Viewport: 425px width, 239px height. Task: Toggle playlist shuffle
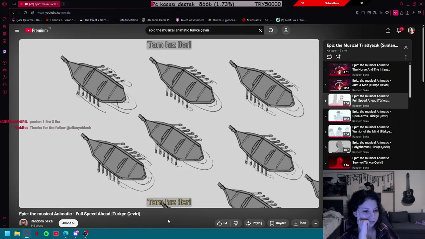338,57
